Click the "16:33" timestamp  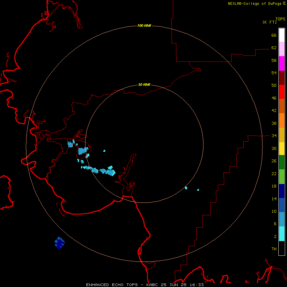(x=197, y=285)
